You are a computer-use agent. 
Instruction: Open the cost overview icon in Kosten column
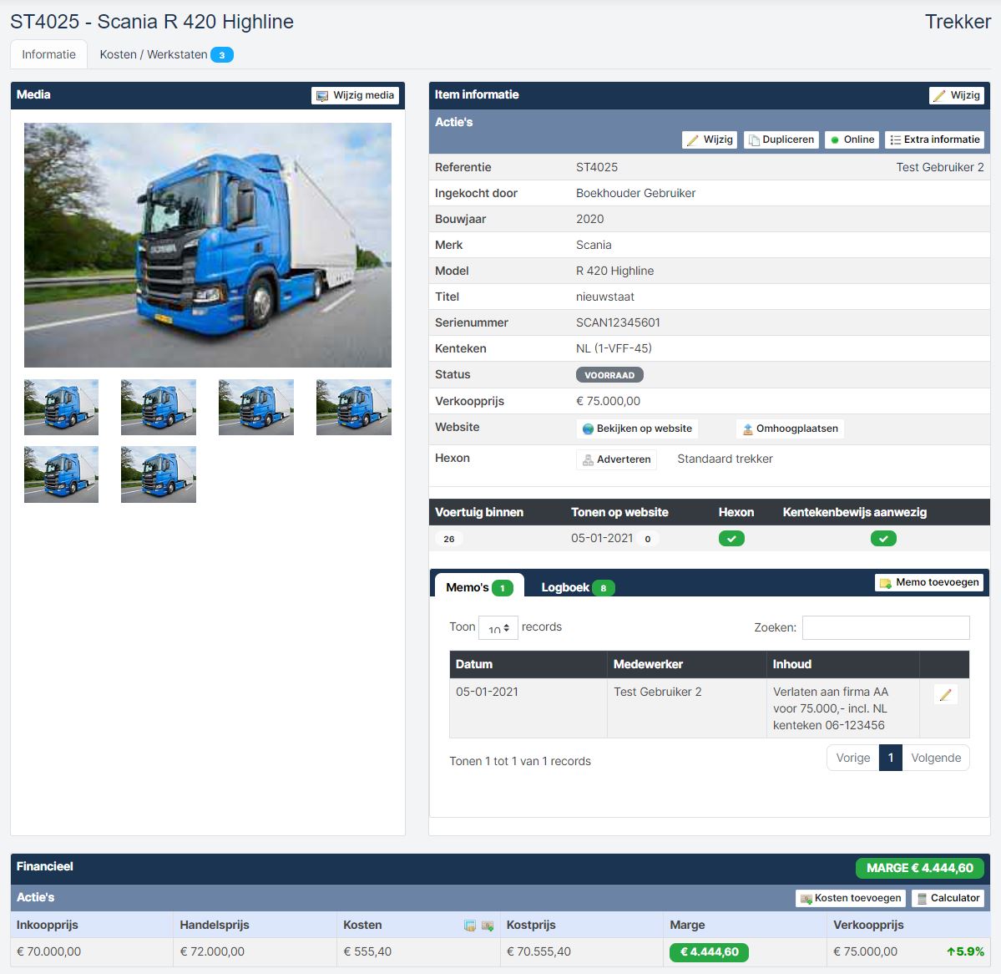(470, 926)
